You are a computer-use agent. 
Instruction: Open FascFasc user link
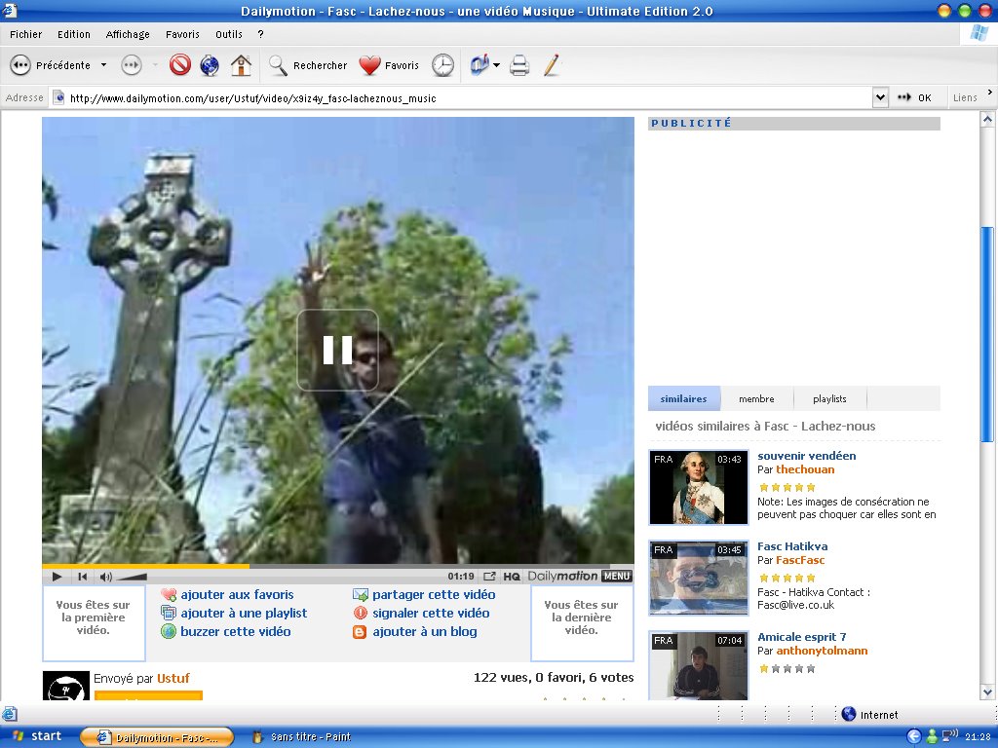[800, 560]
